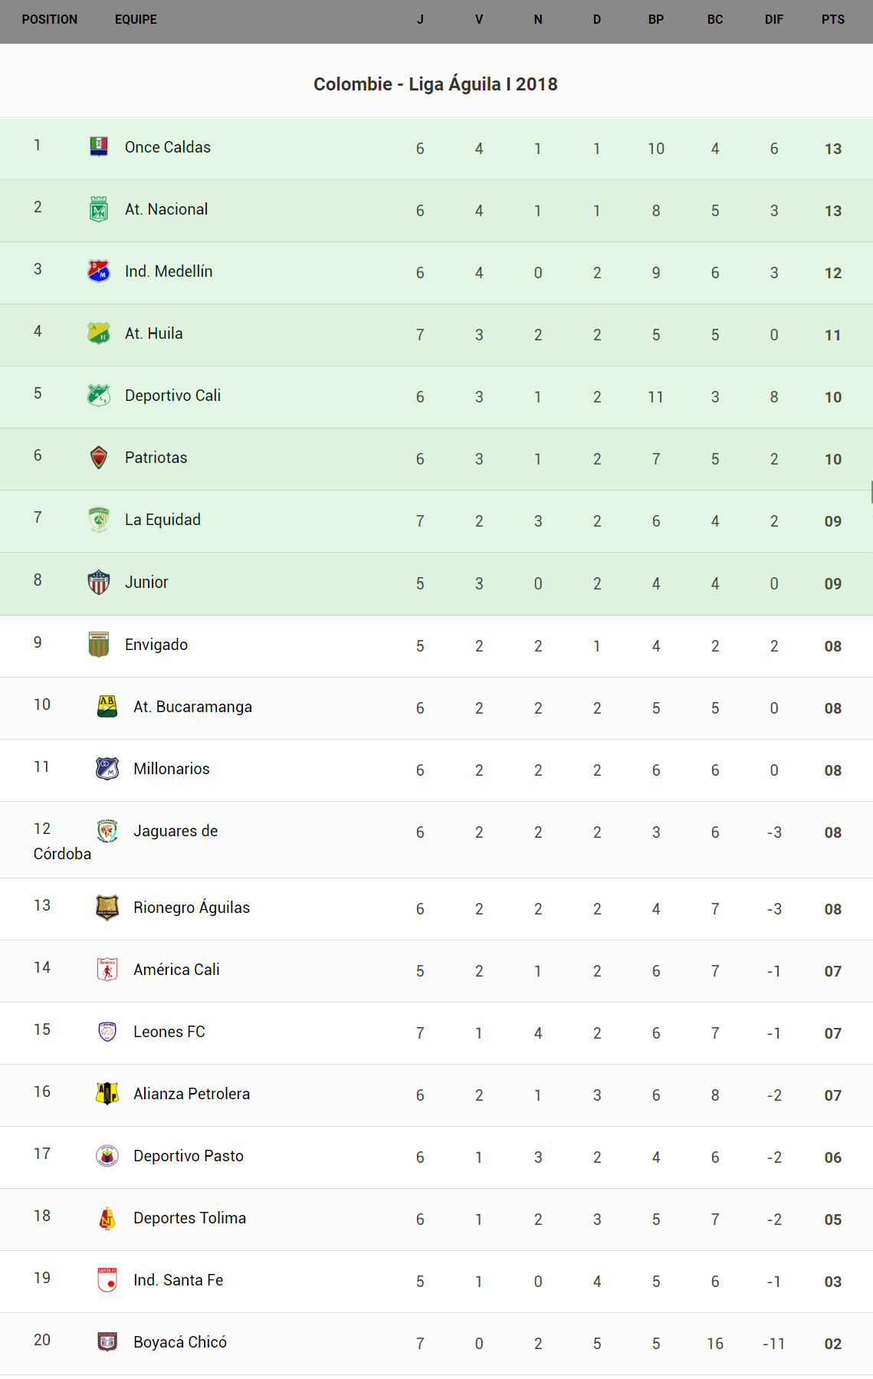Click the Junior club shield icon
Screen dimensions: 873x1379
coord(99,582)
